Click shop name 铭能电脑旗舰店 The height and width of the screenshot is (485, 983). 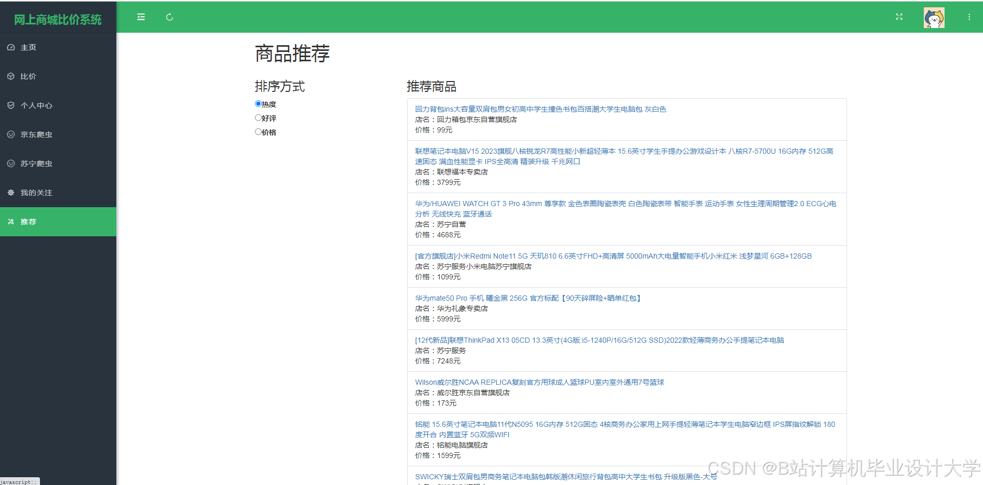pyautogui.click(x=462, y=445)
